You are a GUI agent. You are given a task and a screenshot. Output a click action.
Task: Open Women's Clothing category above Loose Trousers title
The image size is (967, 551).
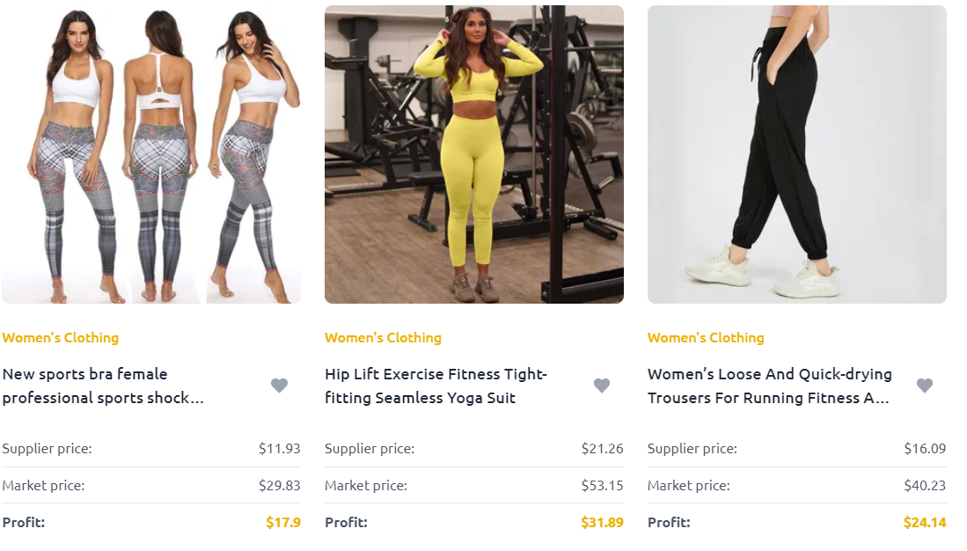click(706, 338)
